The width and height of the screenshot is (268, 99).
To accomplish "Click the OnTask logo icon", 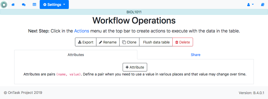I will (x=4, y=5).
